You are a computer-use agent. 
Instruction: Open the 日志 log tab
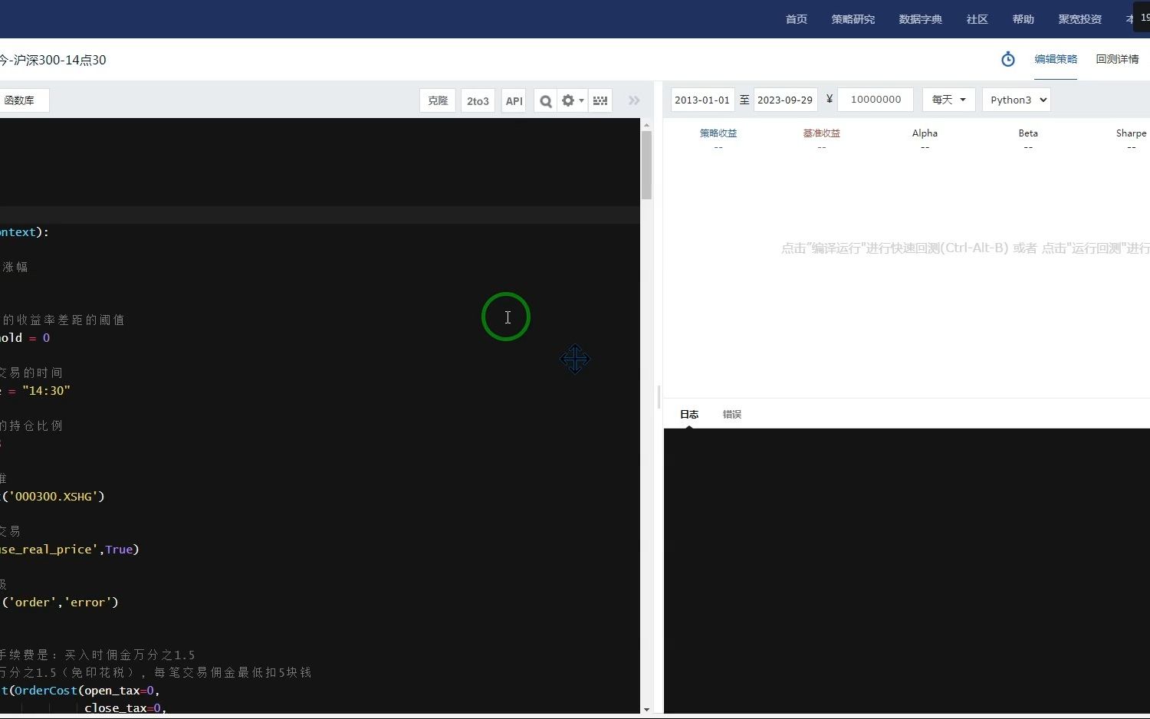[x=689, y=414]
